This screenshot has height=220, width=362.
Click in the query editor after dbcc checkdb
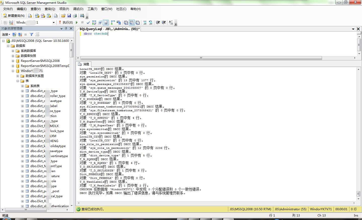click(x=108, y=34)
